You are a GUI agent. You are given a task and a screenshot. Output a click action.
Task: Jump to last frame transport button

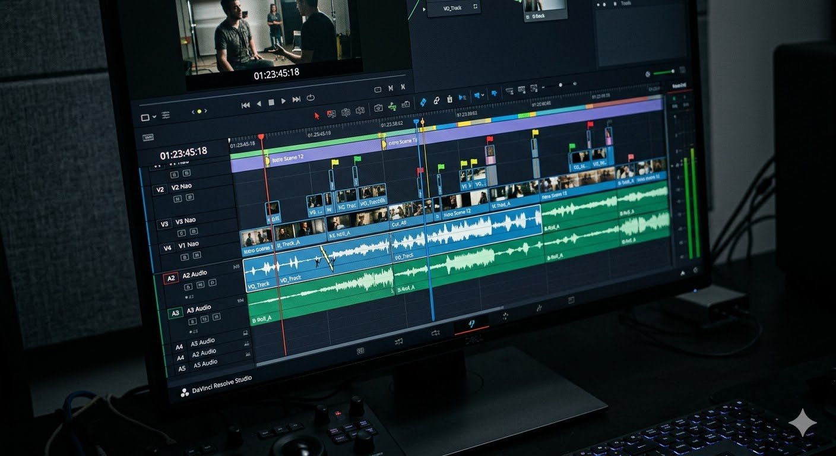(x=296, y=100)
